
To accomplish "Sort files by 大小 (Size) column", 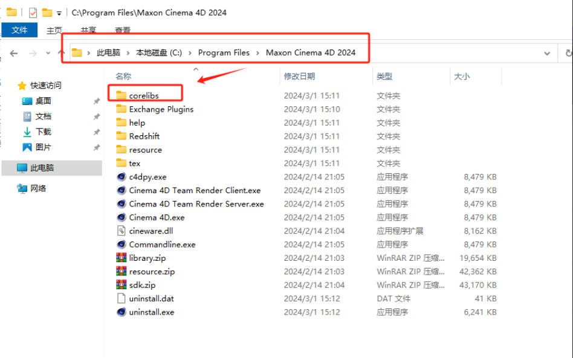I will 462,76.
